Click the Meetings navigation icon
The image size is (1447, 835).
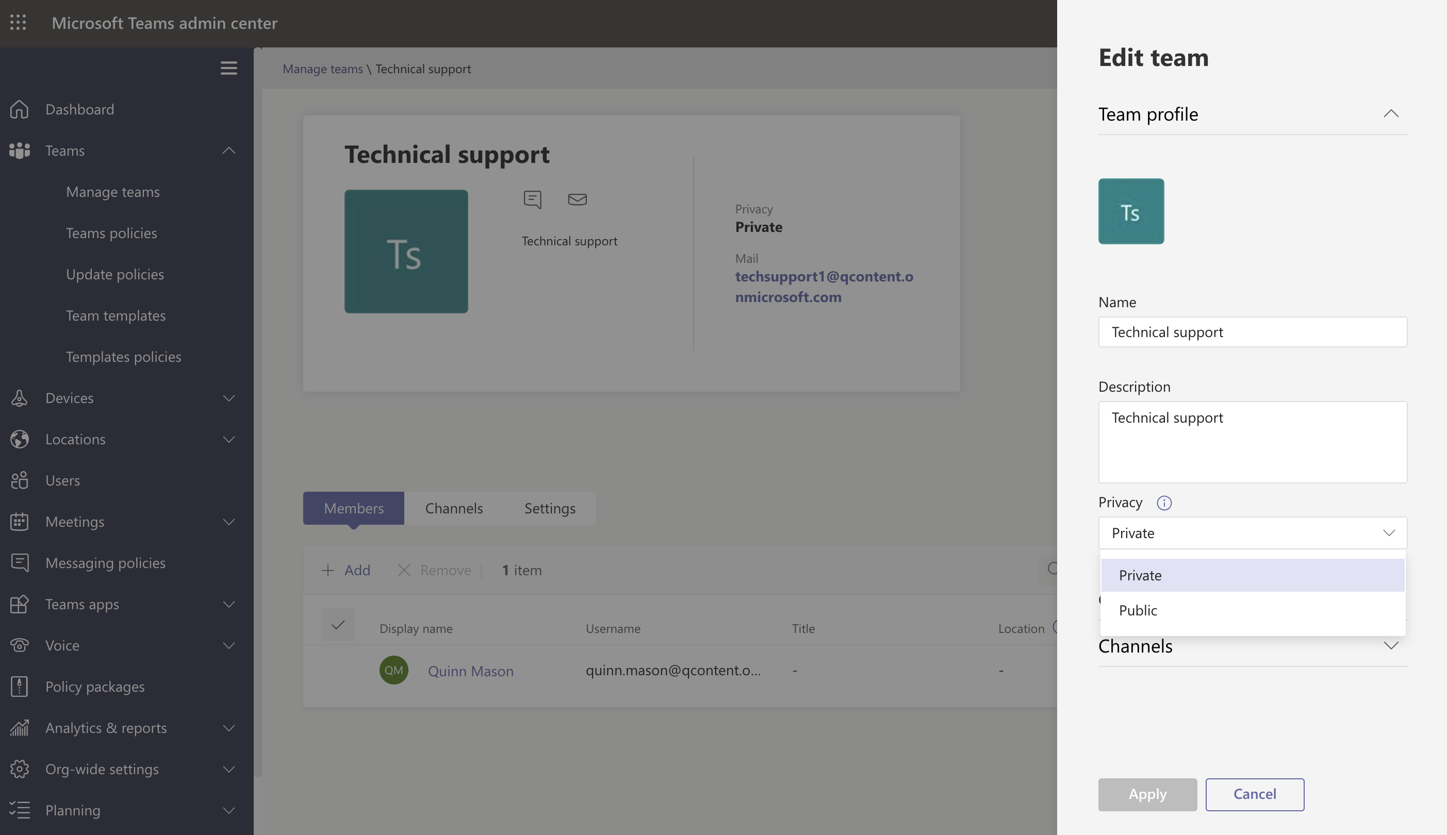(19, 521)
